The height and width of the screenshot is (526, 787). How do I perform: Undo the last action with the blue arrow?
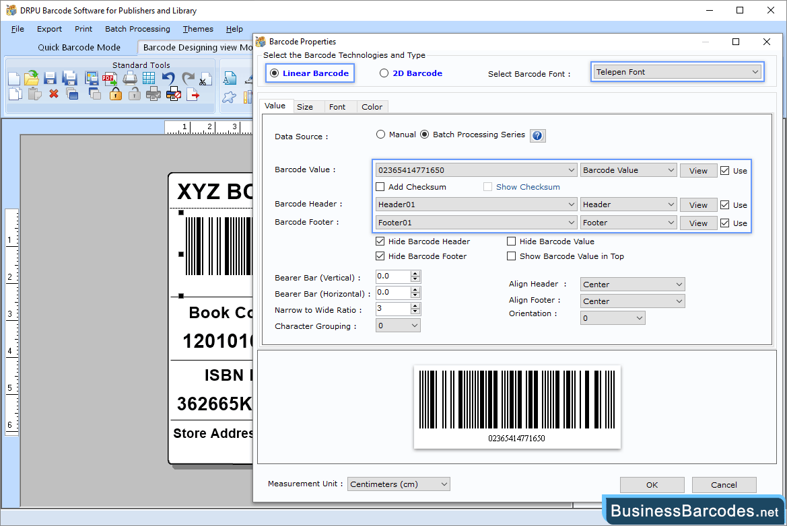(x=168, y=78)
